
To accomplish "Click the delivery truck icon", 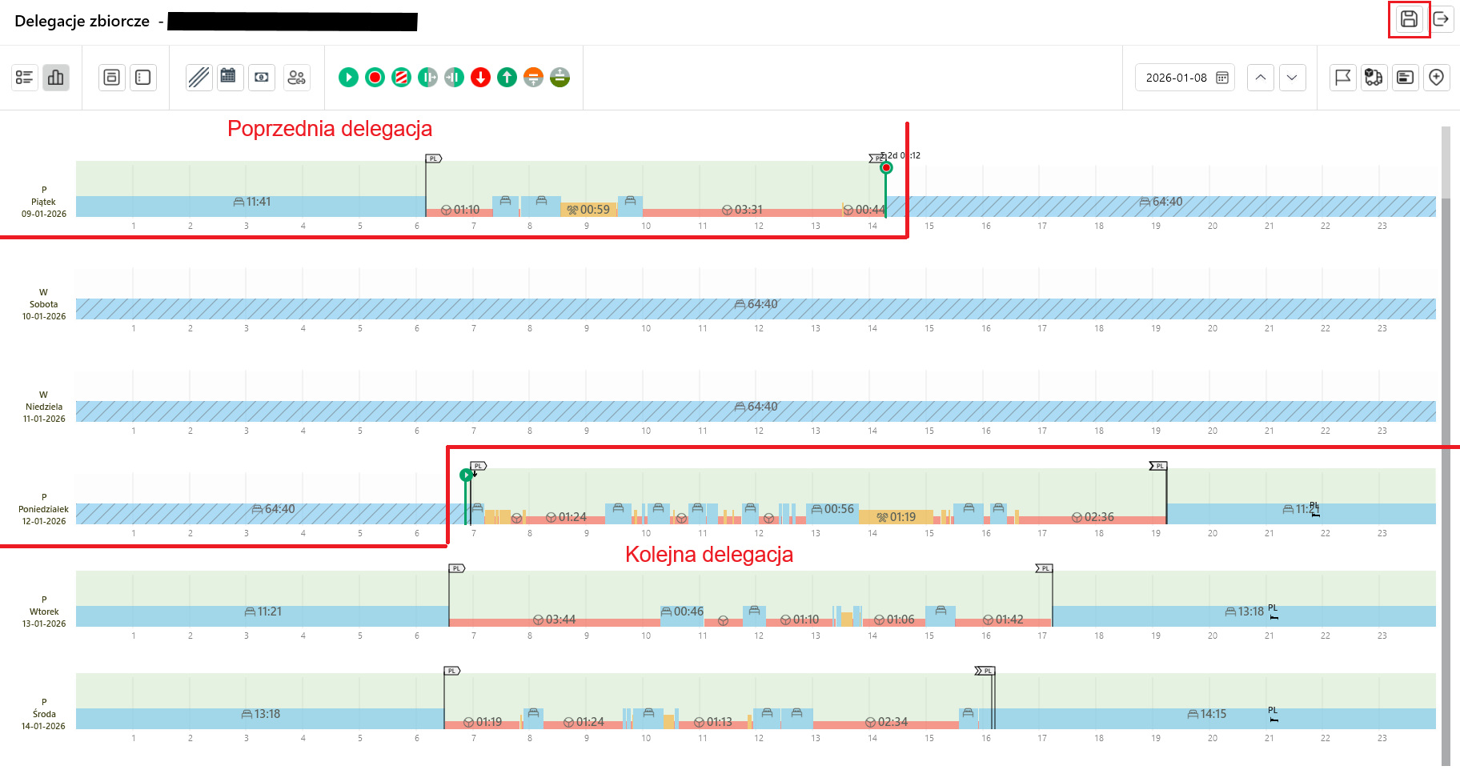I will 1374,78.
